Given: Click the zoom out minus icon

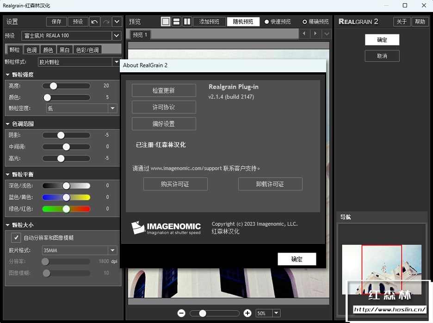Looking at the screenshot, I should click(181, 313).
